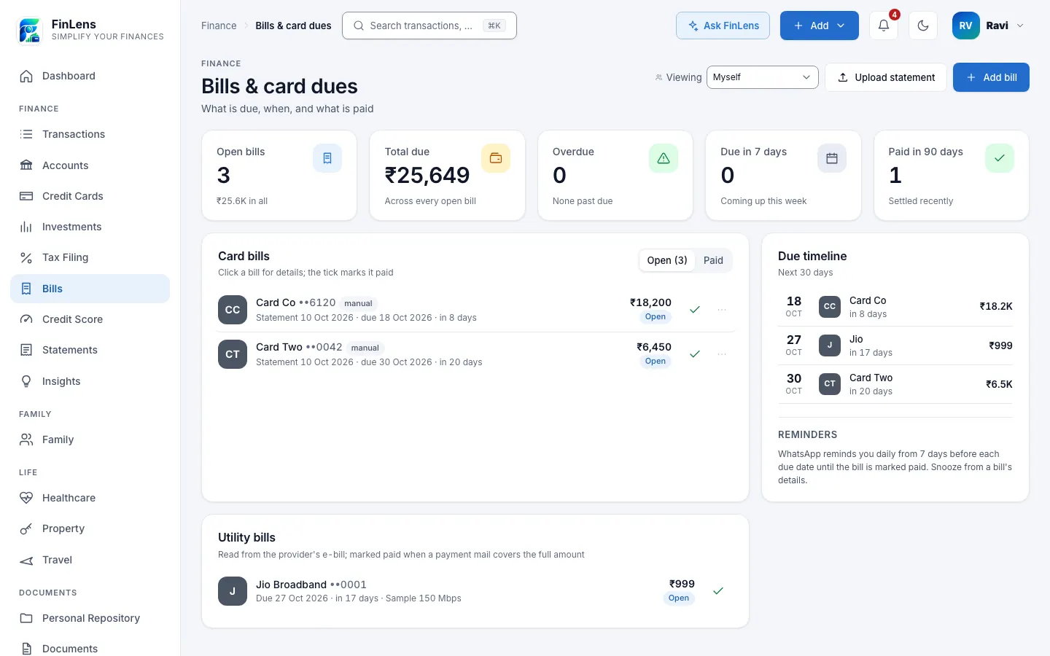1050x656 pixels.
Task: Mark Card Co bill as paid tick
Action: click(695, 310)
